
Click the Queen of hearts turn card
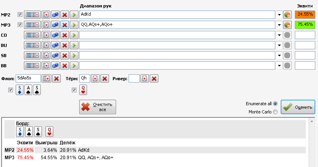[x=83, y=90]
